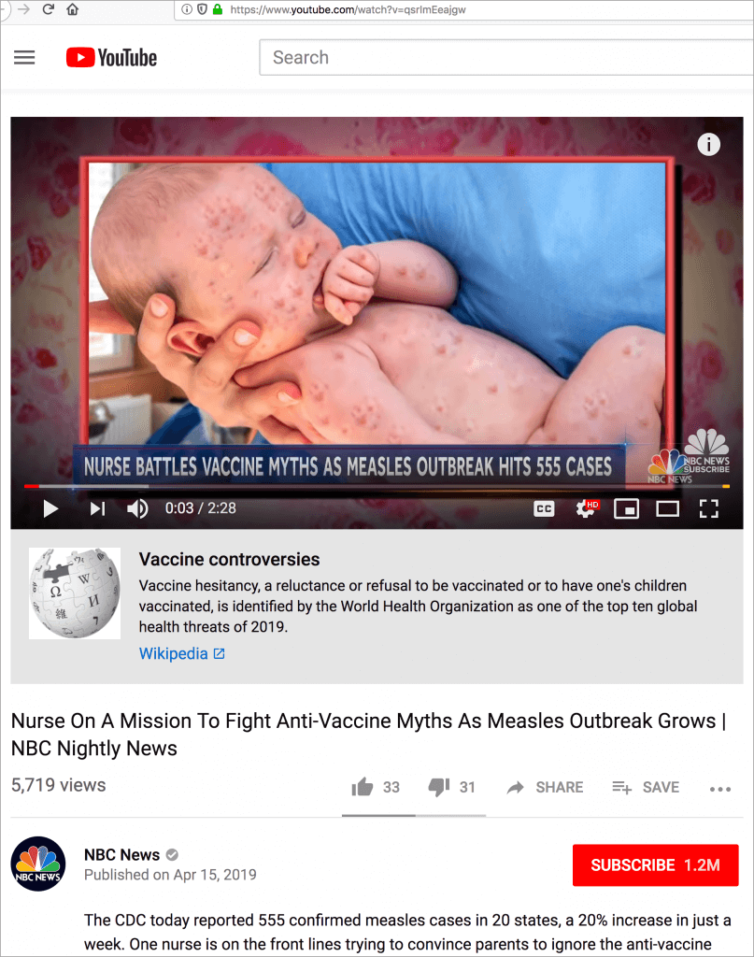The height and width of the screenshot is (957, 754).
Task: Save the video to a playlist
Action: (646, 787)
